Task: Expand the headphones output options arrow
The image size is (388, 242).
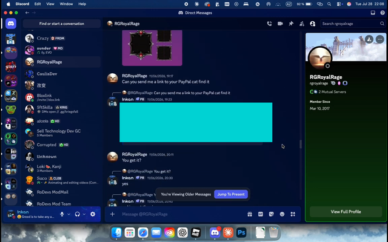Action: (x=84, y=214)
